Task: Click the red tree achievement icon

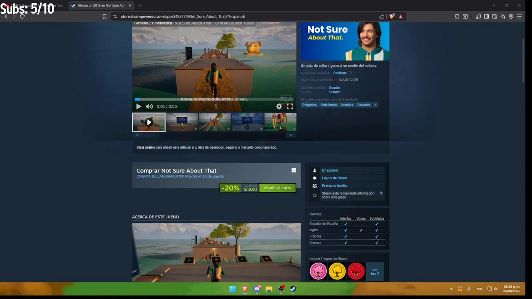Action: (356, 271)
